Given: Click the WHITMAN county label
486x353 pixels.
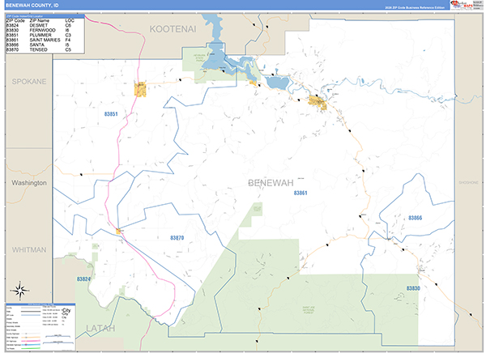Looking at the screenshot, I should click(29, 250).
